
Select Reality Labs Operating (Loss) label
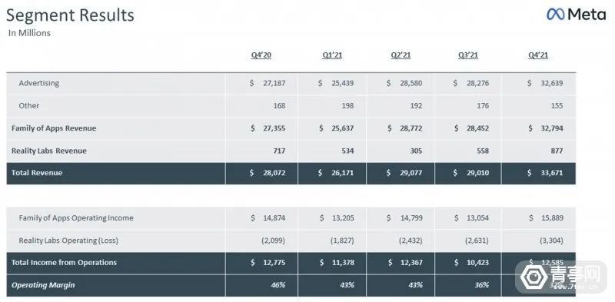pos(68,241)
